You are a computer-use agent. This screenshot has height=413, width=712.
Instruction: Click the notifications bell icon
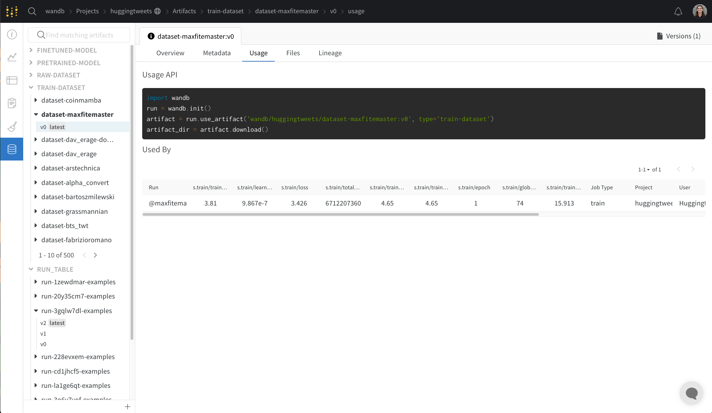coord(678,12)
